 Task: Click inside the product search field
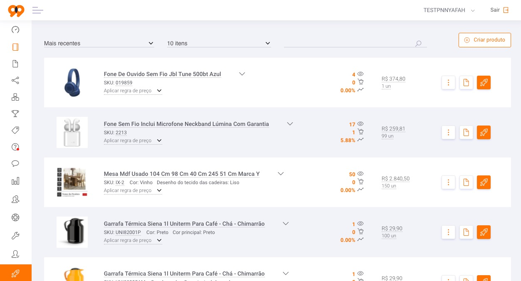(x=356, y=43)
